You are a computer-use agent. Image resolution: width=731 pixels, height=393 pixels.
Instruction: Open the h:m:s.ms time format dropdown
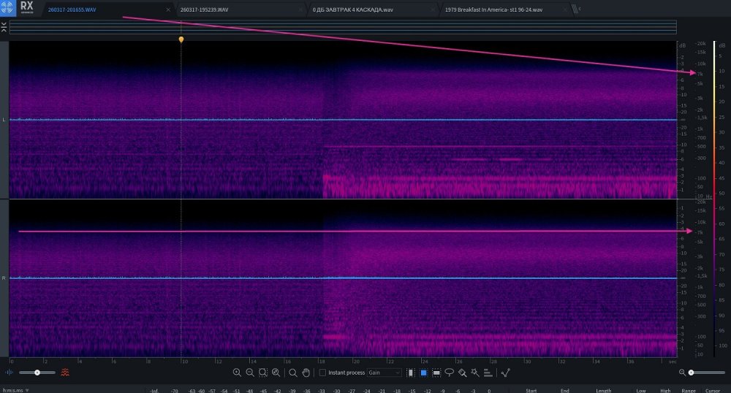click(x=15, y=390)
